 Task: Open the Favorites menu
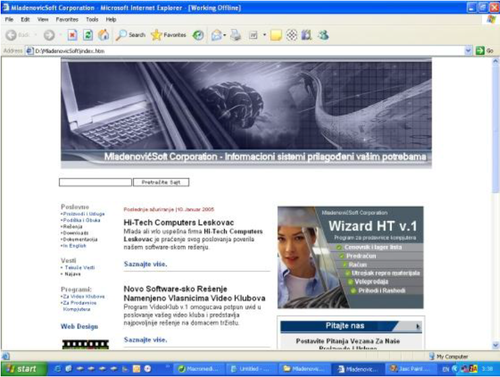pyautogui.click(x=67, y=20)
